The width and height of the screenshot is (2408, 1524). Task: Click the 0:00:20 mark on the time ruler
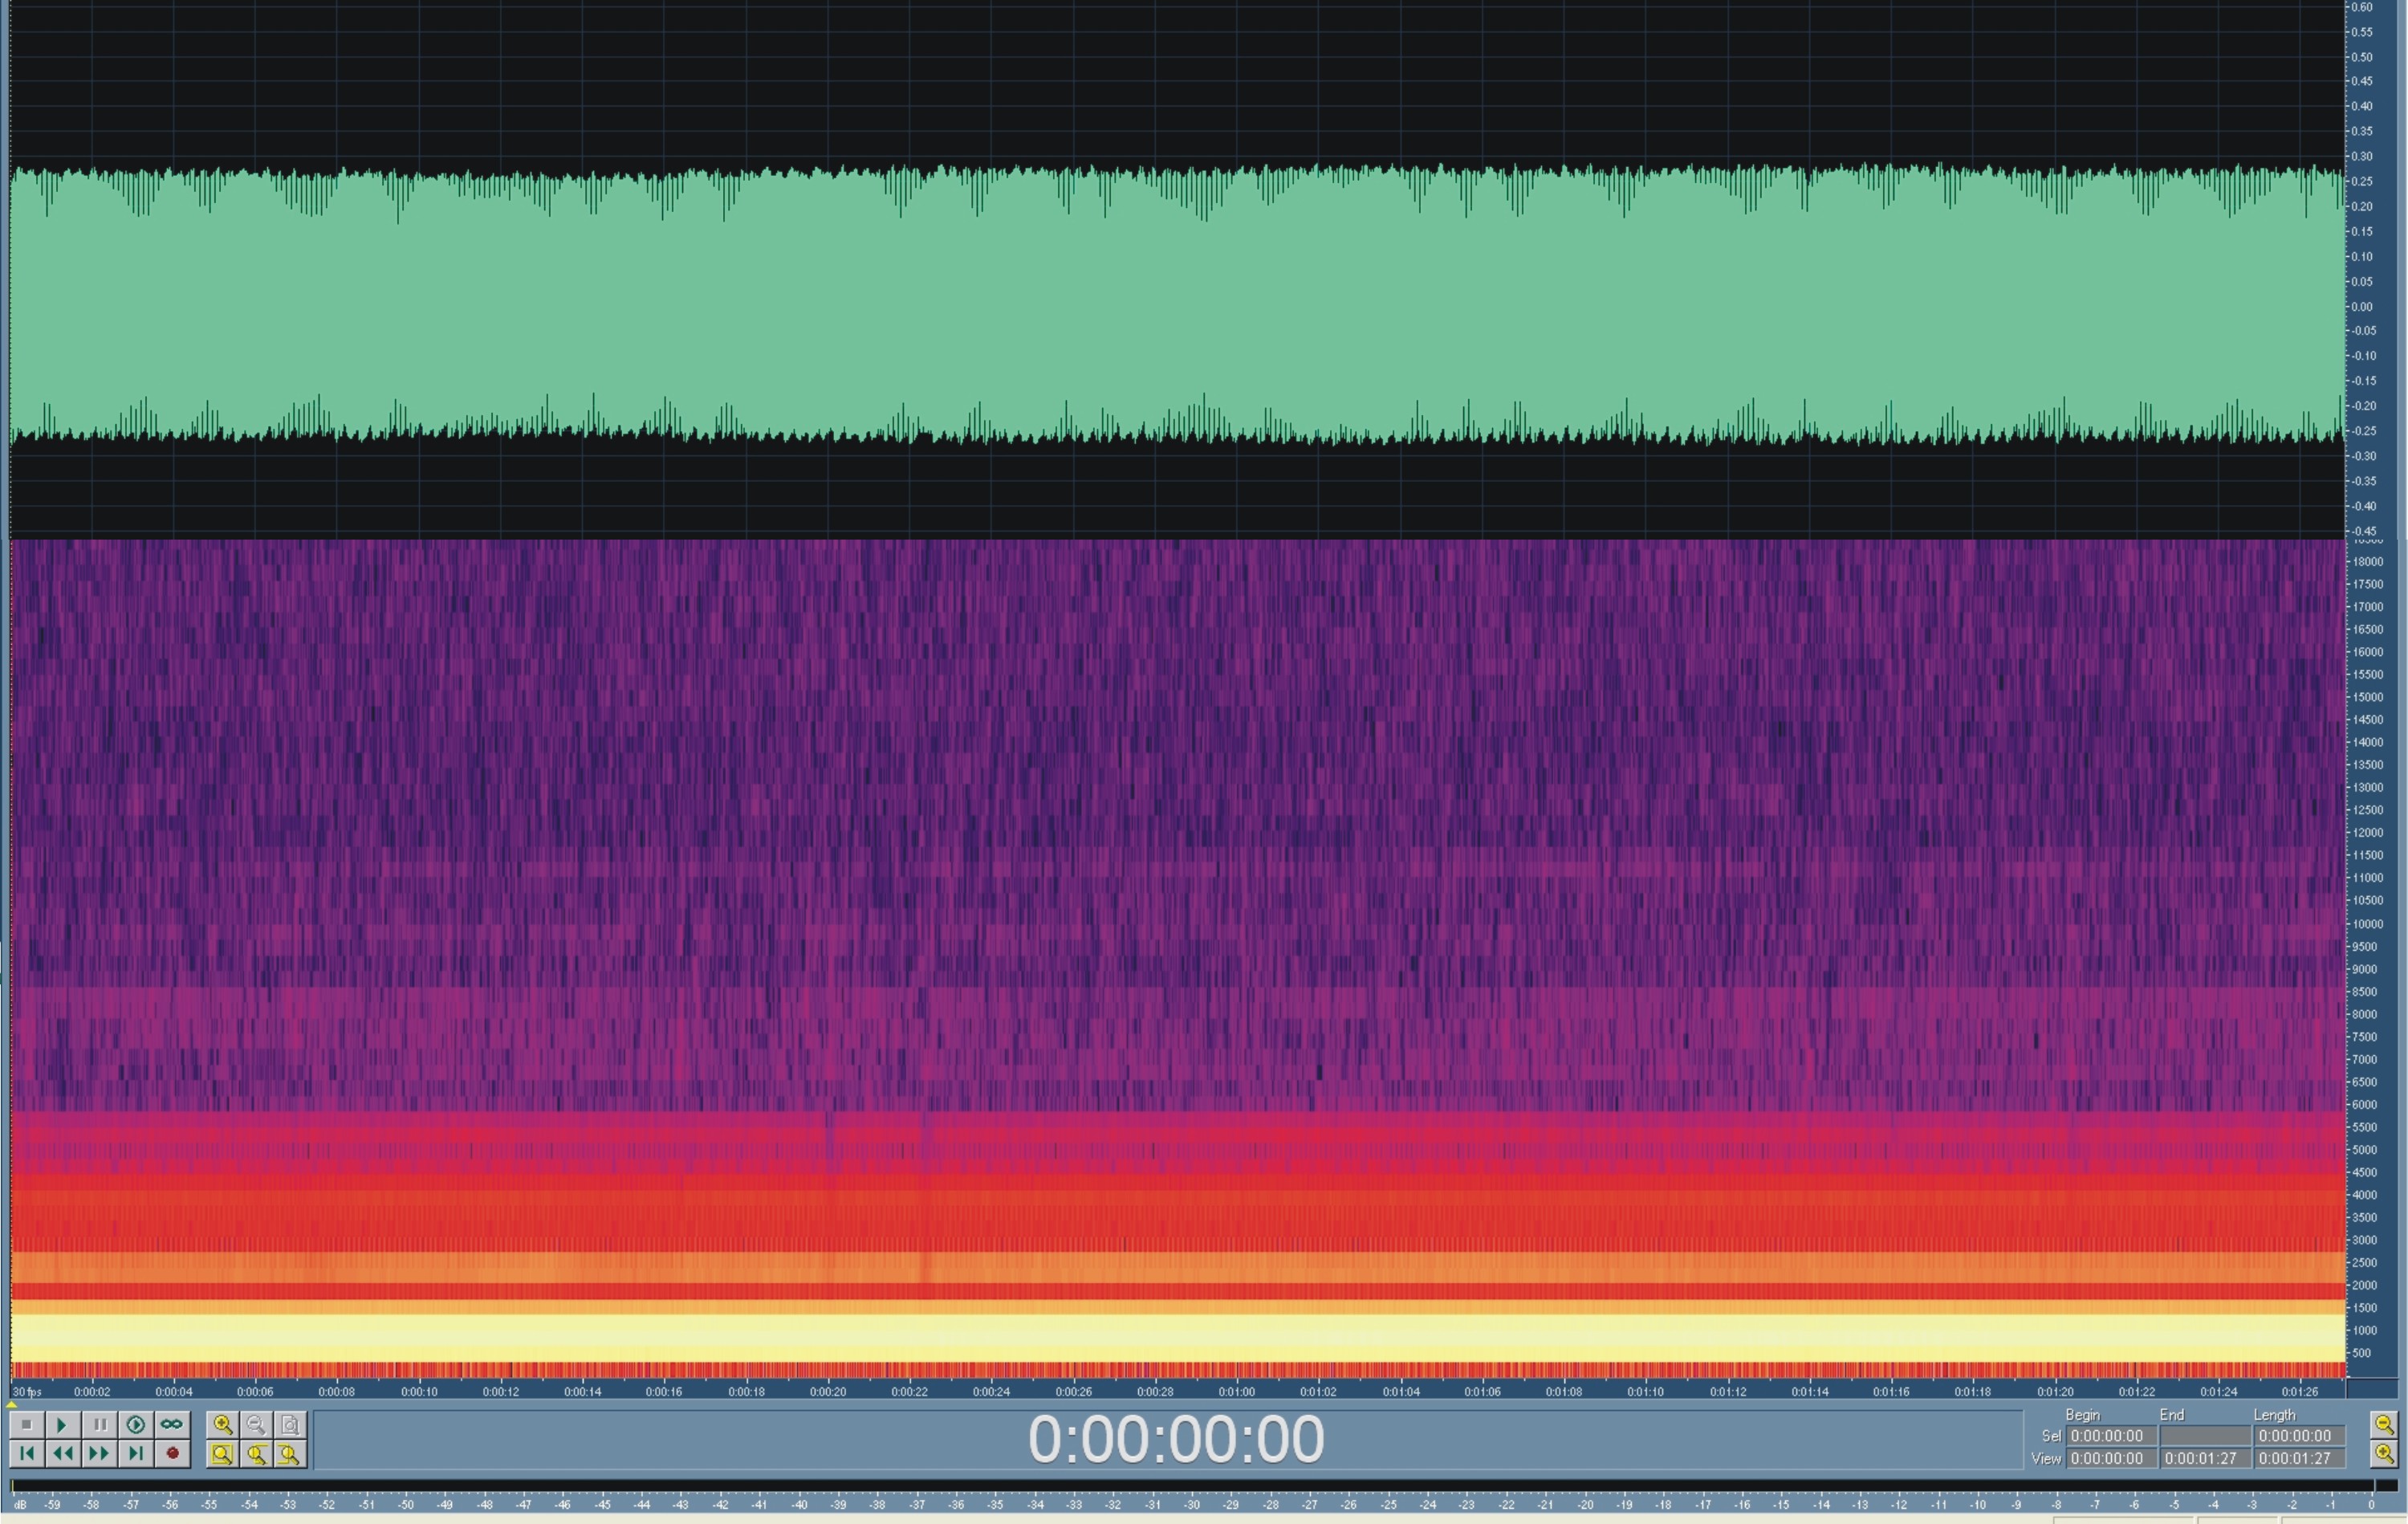828,1392
